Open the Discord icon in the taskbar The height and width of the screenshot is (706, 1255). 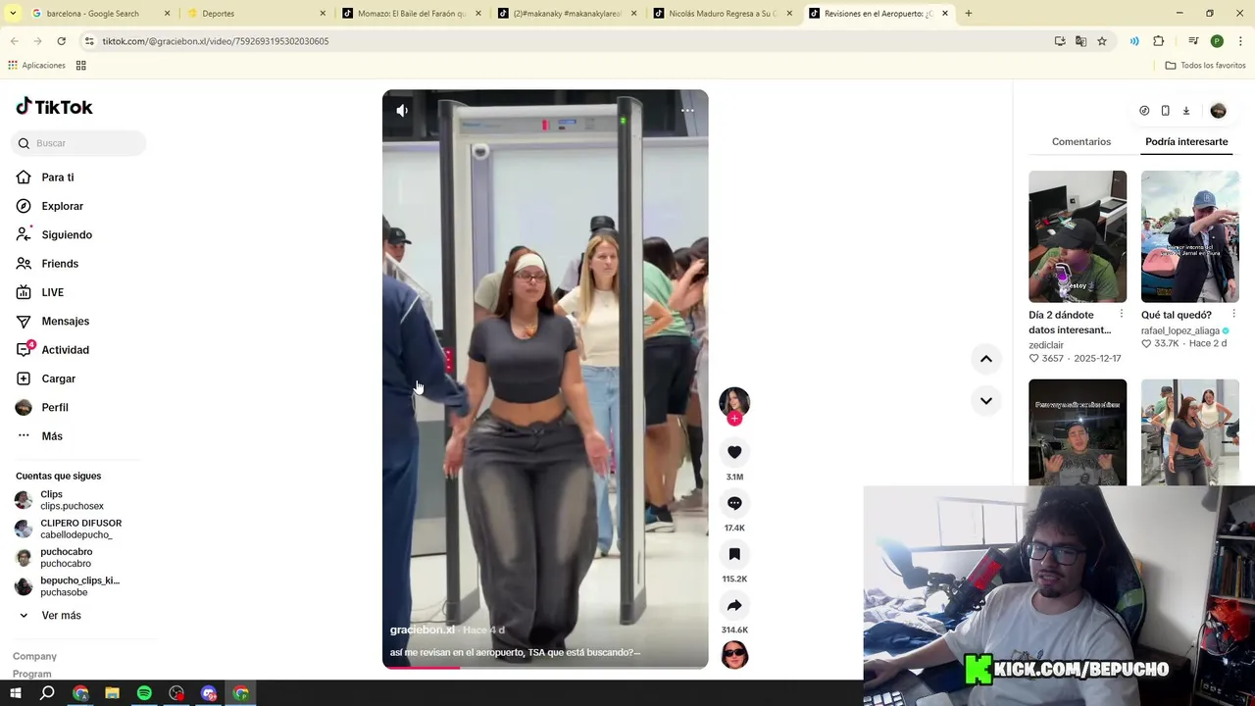click(209, 693)
